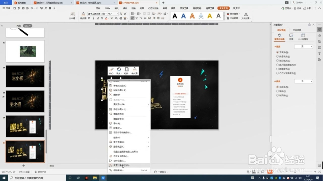Viewport: 323px width, 181px height.
Task: Choose Save as Picture (另存为图片) in the context menu
Action: [x=129, y=109]
